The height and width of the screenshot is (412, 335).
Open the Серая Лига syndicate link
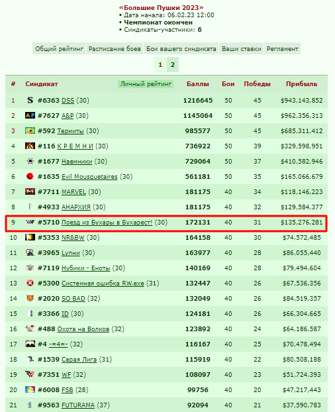(79, 360)
